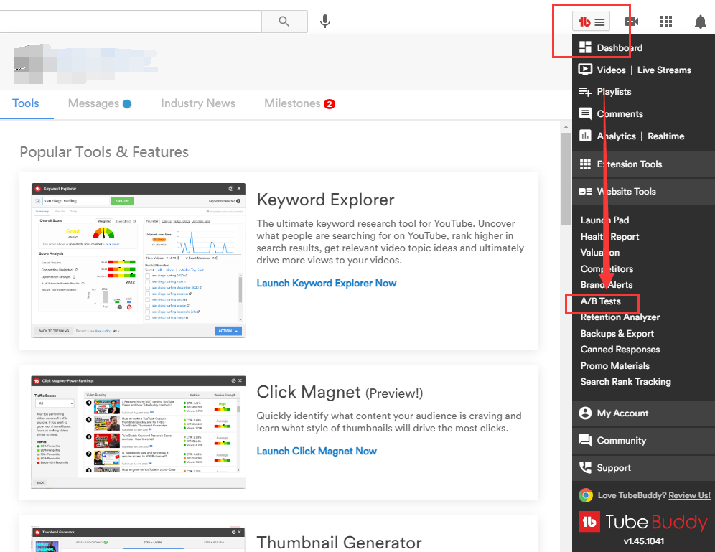Click the magnifier search button
The image size is (715, 552).
(284, 22)
